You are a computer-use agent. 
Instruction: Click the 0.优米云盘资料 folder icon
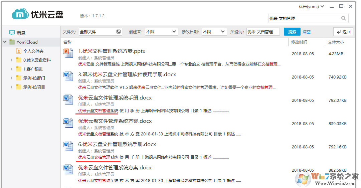point(19,60)
